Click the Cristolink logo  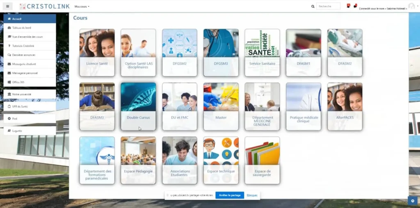tap(44, 7)
